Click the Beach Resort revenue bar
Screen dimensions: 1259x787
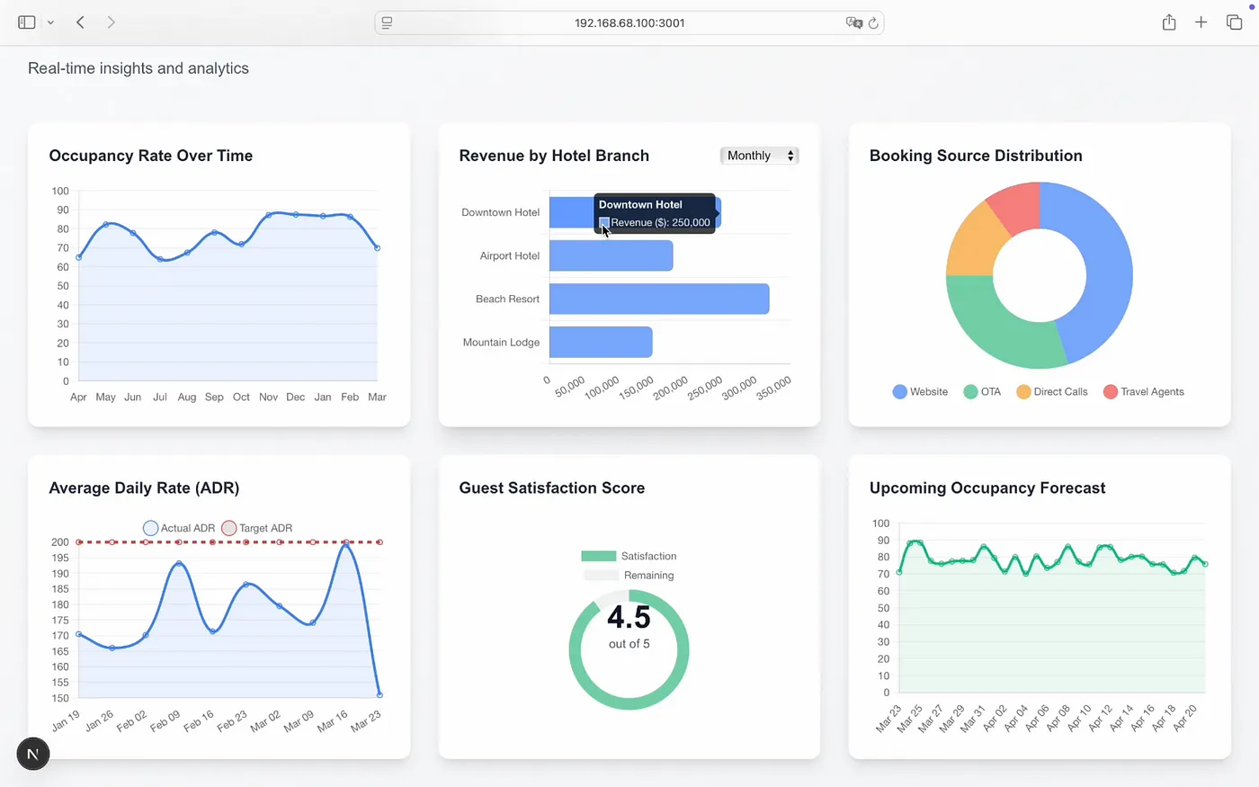(658, 300)
